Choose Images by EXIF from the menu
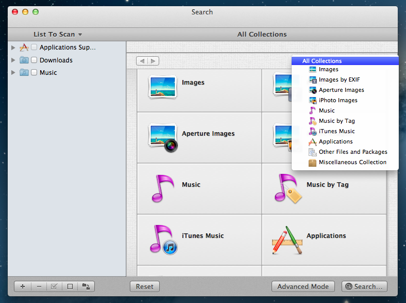The image size is (406, 303). (x=339, y=79)
